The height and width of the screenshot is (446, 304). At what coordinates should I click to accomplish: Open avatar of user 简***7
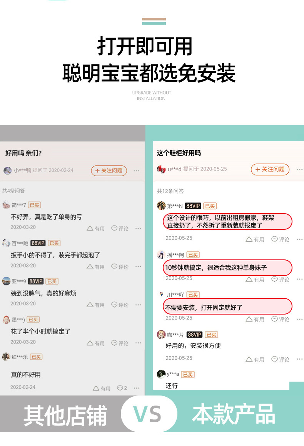pos(6,205)
